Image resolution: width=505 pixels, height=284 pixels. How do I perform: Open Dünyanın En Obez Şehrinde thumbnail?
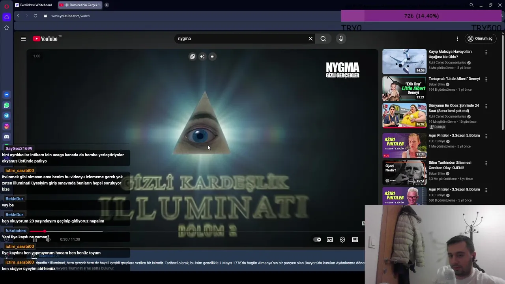click(404, 116)
